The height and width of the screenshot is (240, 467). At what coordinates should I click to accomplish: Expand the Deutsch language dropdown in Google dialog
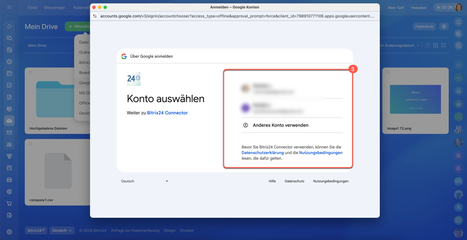[144, 181]
